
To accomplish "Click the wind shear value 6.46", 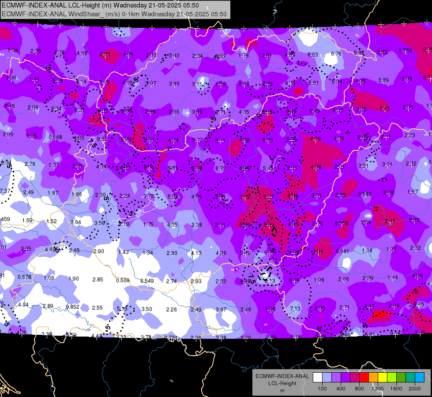I will (418, 304).
